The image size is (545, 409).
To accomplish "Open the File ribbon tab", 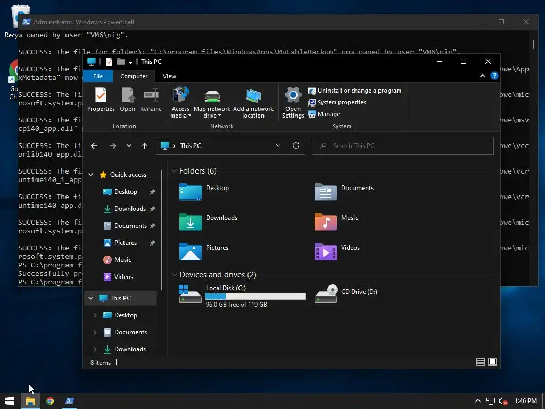I will pos(98,76).
